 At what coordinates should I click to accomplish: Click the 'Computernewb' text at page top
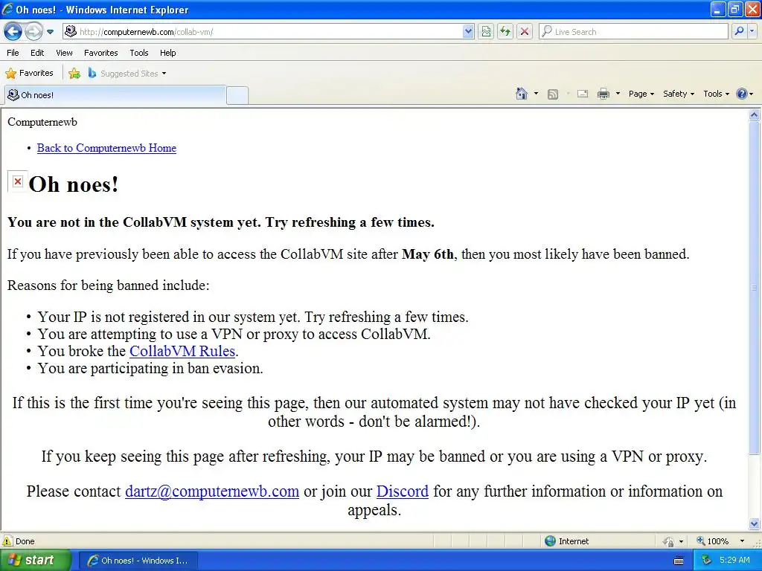coord(42,122)
